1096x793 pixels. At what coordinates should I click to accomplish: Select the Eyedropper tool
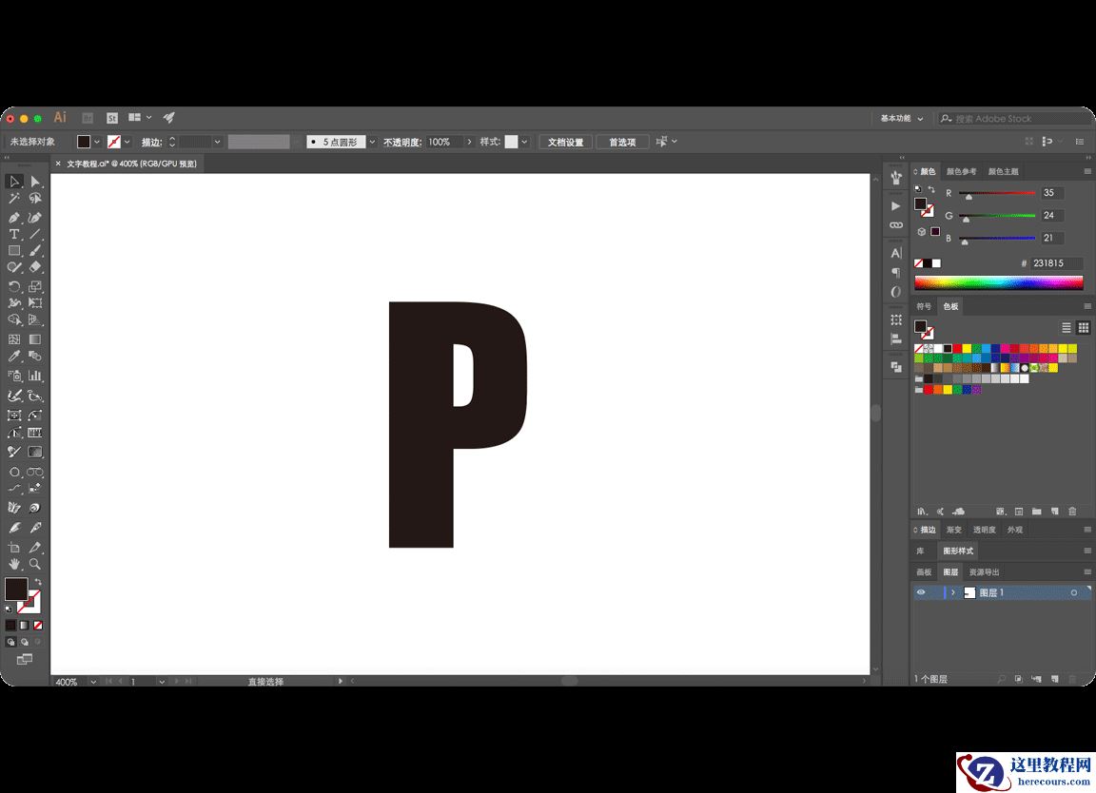point(13,355)
